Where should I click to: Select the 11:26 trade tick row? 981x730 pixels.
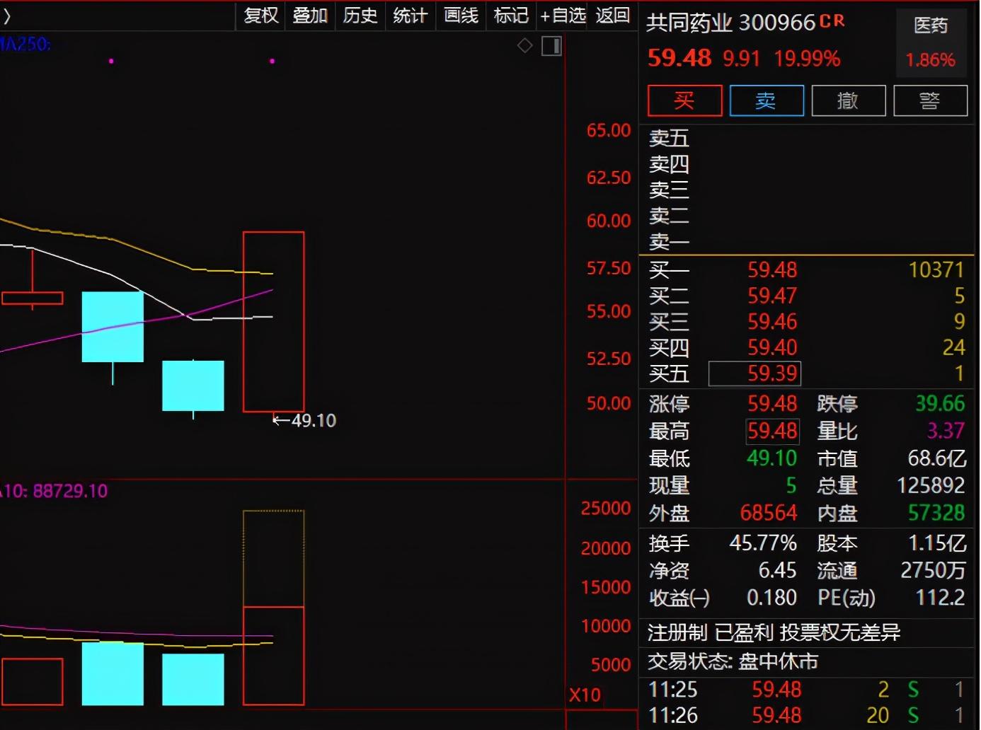tap(807, 716)
